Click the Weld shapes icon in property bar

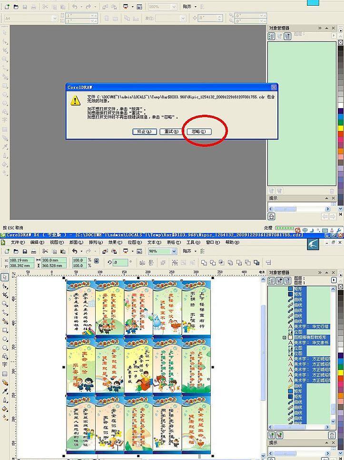click(204, 262)
